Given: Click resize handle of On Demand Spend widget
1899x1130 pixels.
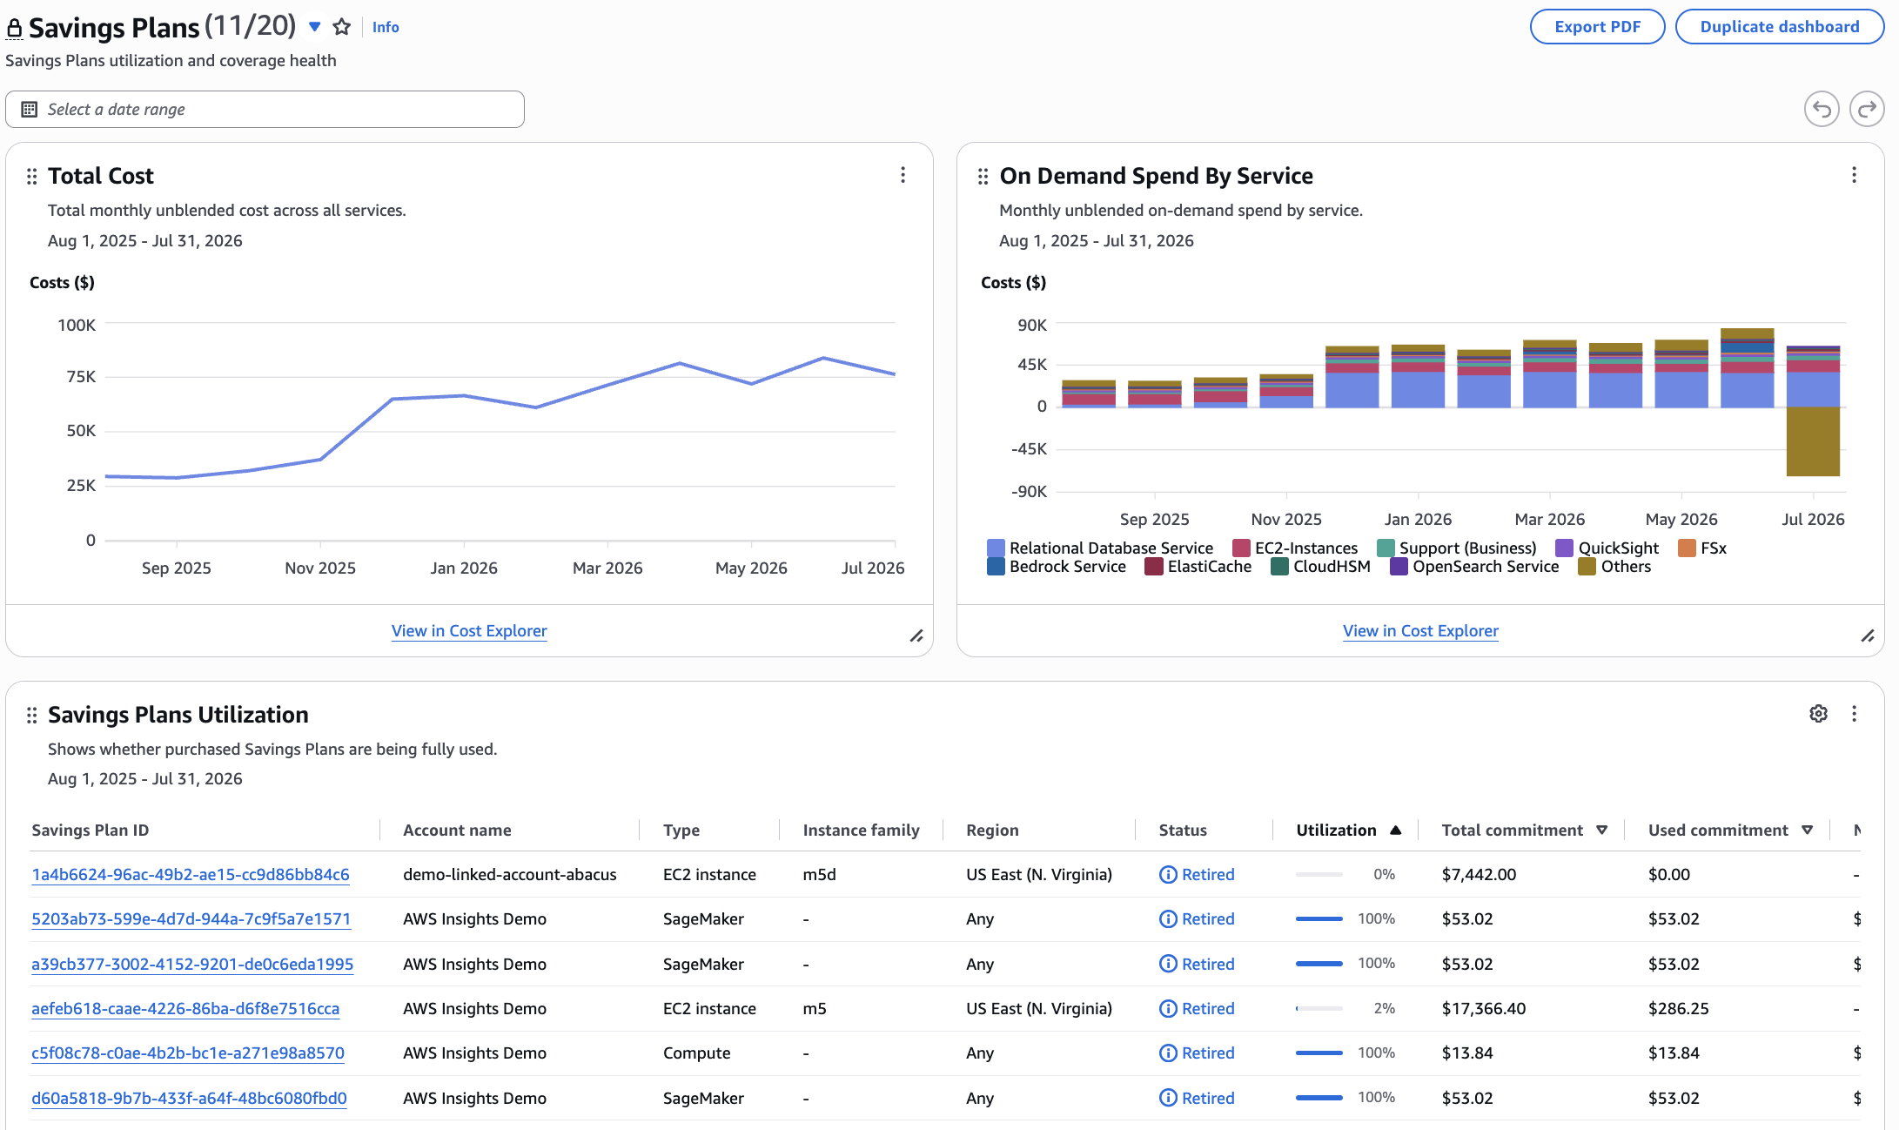Looking at the screenshot, I should point(1868,636).
